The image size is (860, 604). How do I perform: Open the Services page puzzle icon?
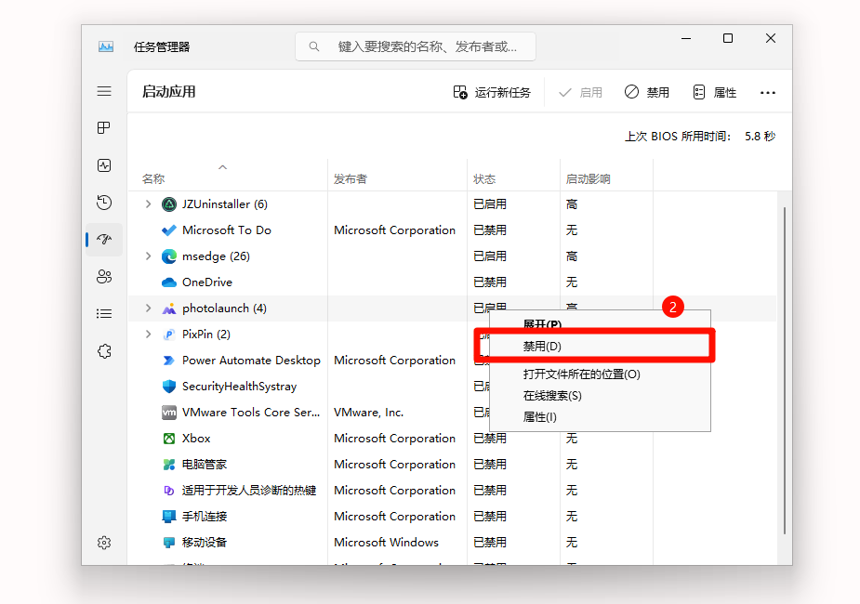pos(104,350)
